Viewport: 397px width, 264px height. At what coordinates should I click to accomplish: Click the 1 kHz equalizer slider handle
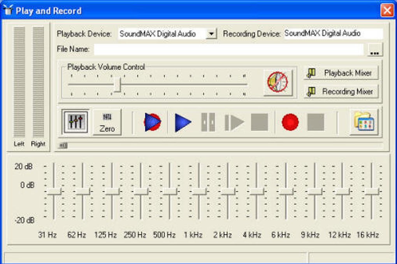(199, 191)
